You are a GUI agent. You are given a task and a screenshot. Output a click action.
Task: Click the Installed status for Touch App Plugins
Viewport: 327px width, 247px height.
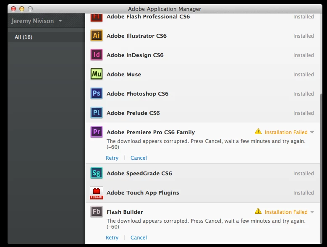303,192
